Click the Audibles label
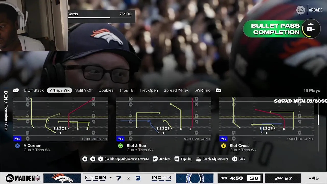The height and width of the screenshot is (184, 327). click(x=165, y=159)
